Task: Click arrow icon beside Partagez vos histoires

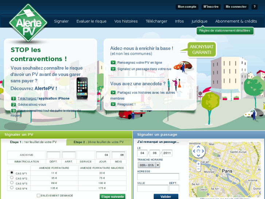Action: coord(113,93)
